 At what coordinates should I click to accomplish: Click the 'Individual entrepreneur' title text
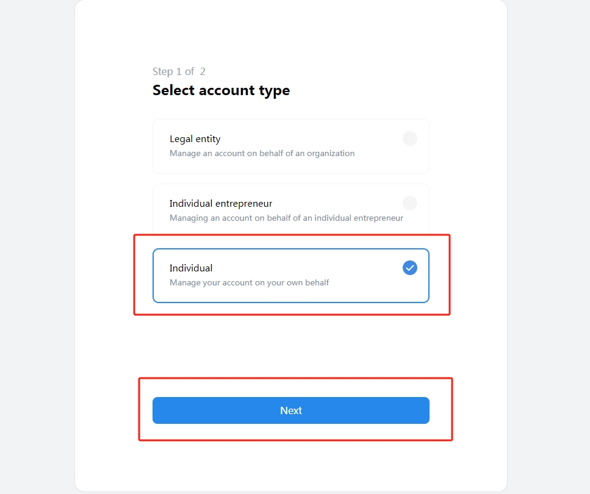click(220, 204)
